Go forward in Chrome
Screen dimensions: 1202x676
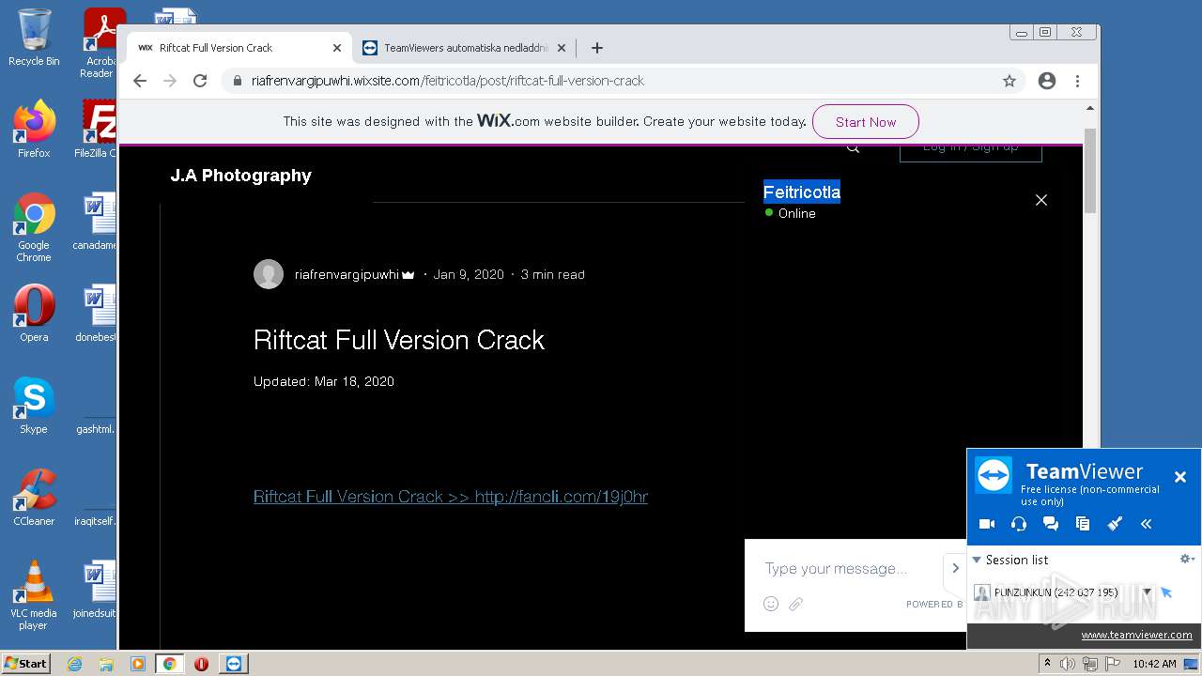(x=170, y=81)
